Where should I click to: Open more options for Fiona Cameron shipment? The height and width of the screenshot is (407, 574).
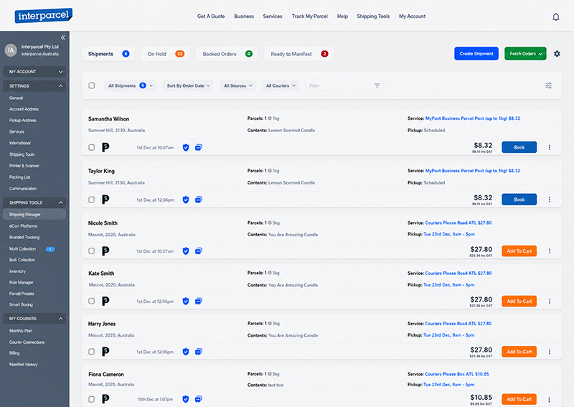point(550,399)
